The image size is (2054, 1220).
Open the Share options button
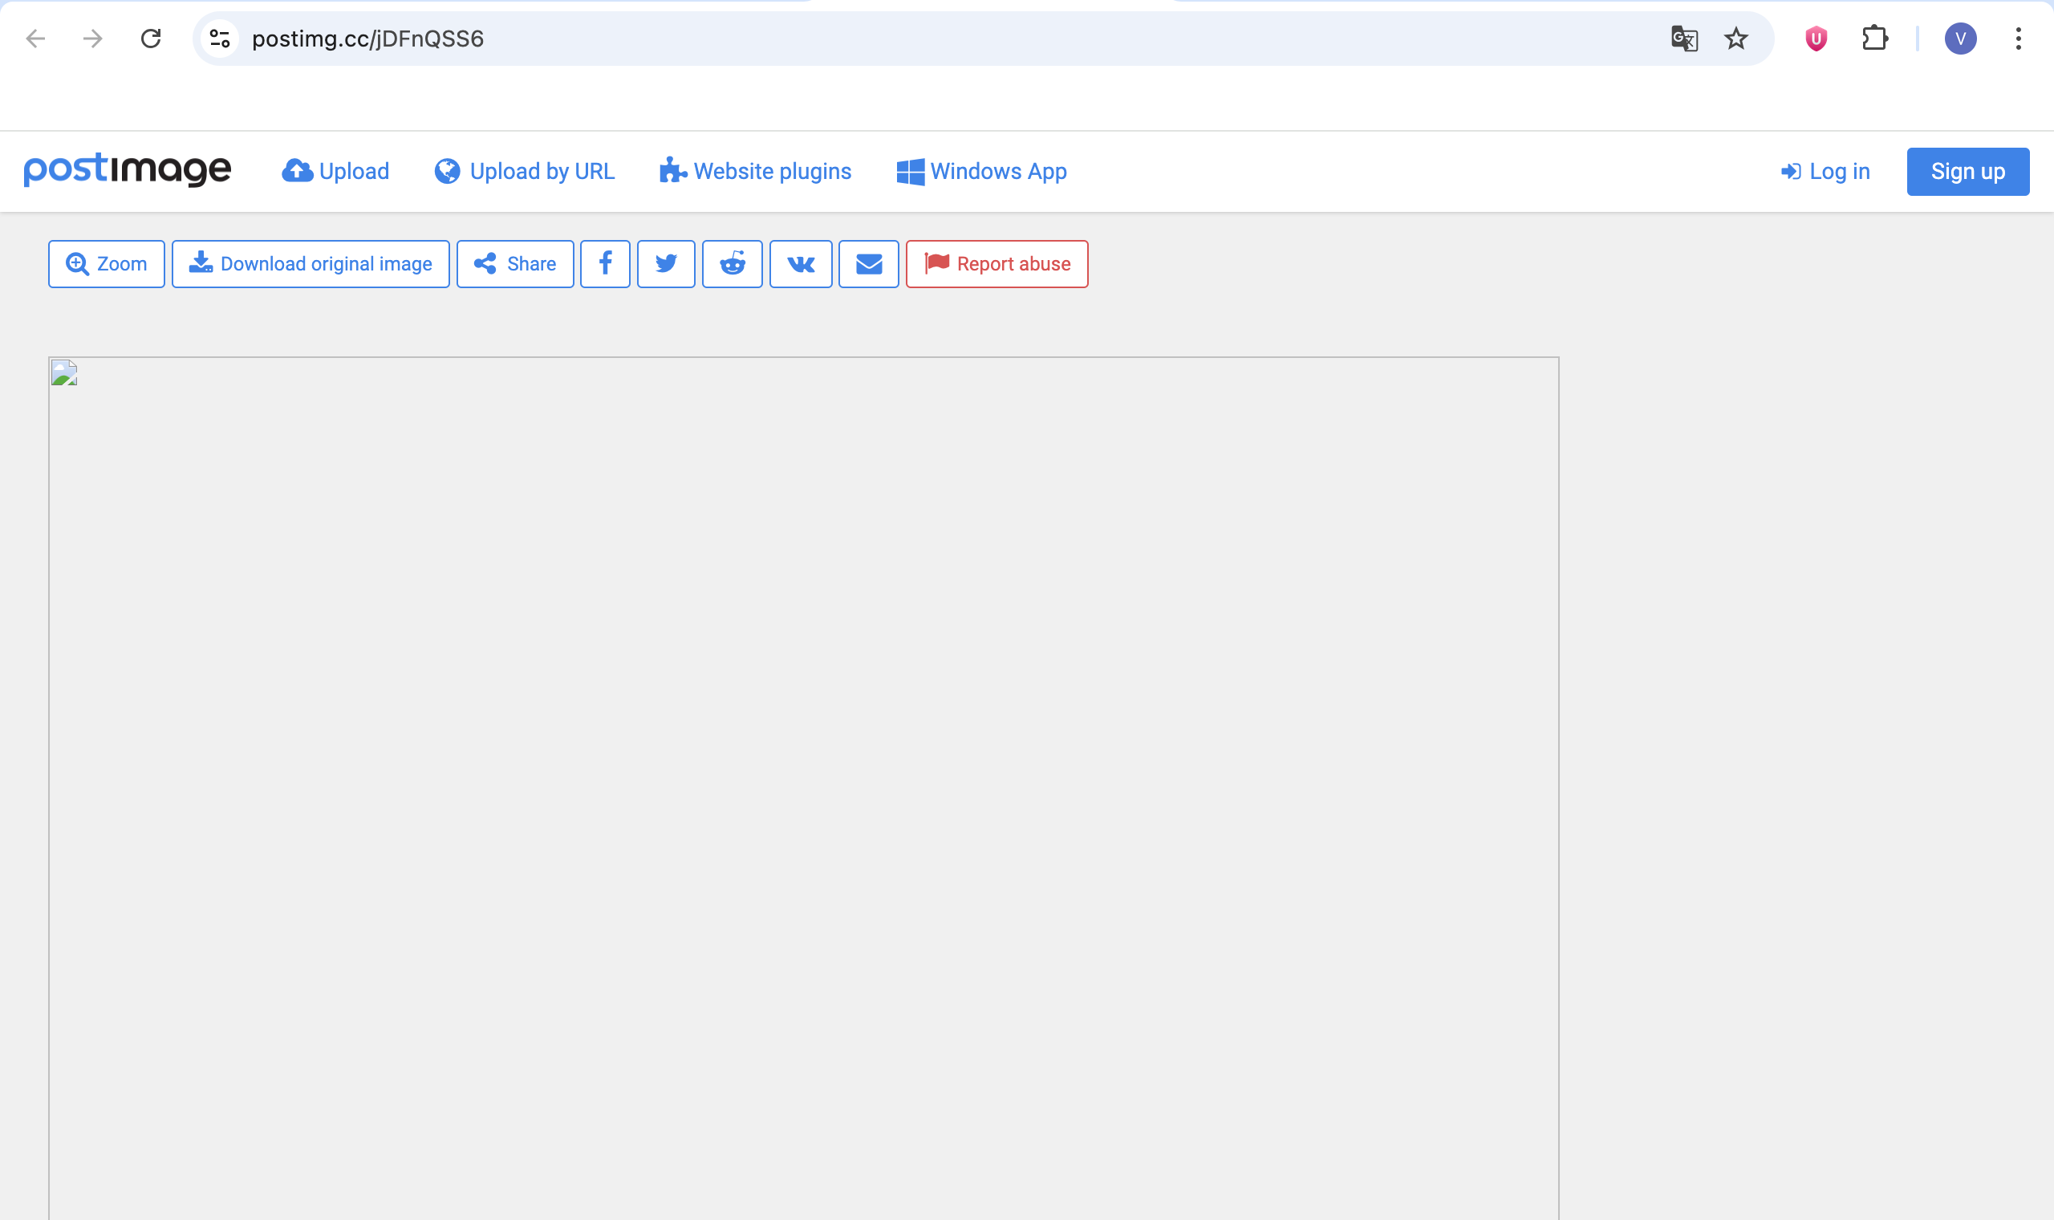(x=514, y=264)
